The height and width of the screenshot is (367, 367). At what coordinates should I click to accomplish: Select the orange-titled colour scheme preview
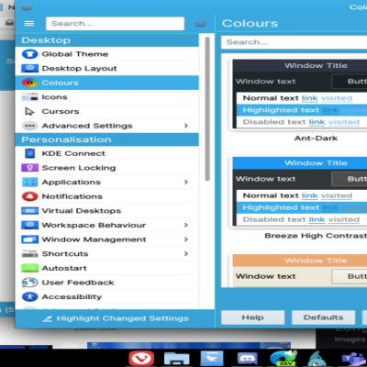(x=300, y=271)
